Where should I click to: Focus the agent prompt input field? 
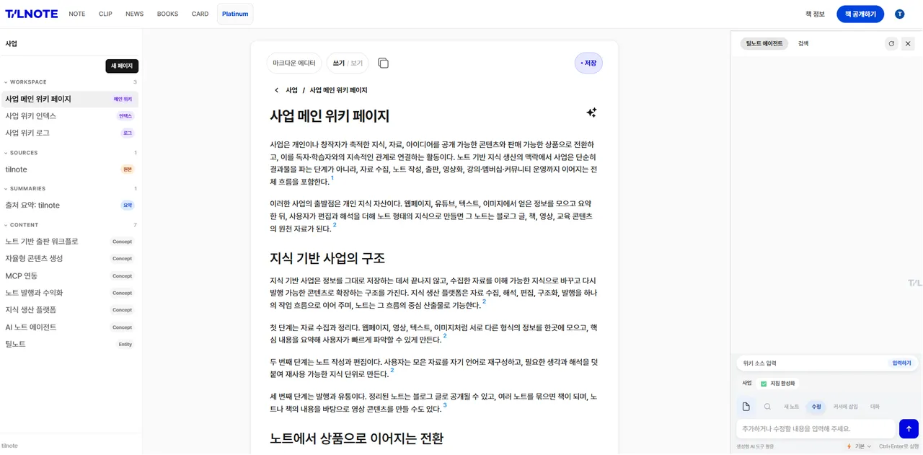click(816, 429)
